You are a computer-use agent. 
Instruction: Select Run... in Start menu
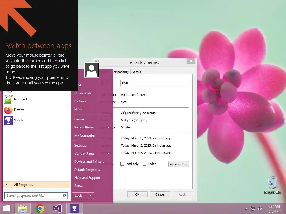tap(78, 186)
